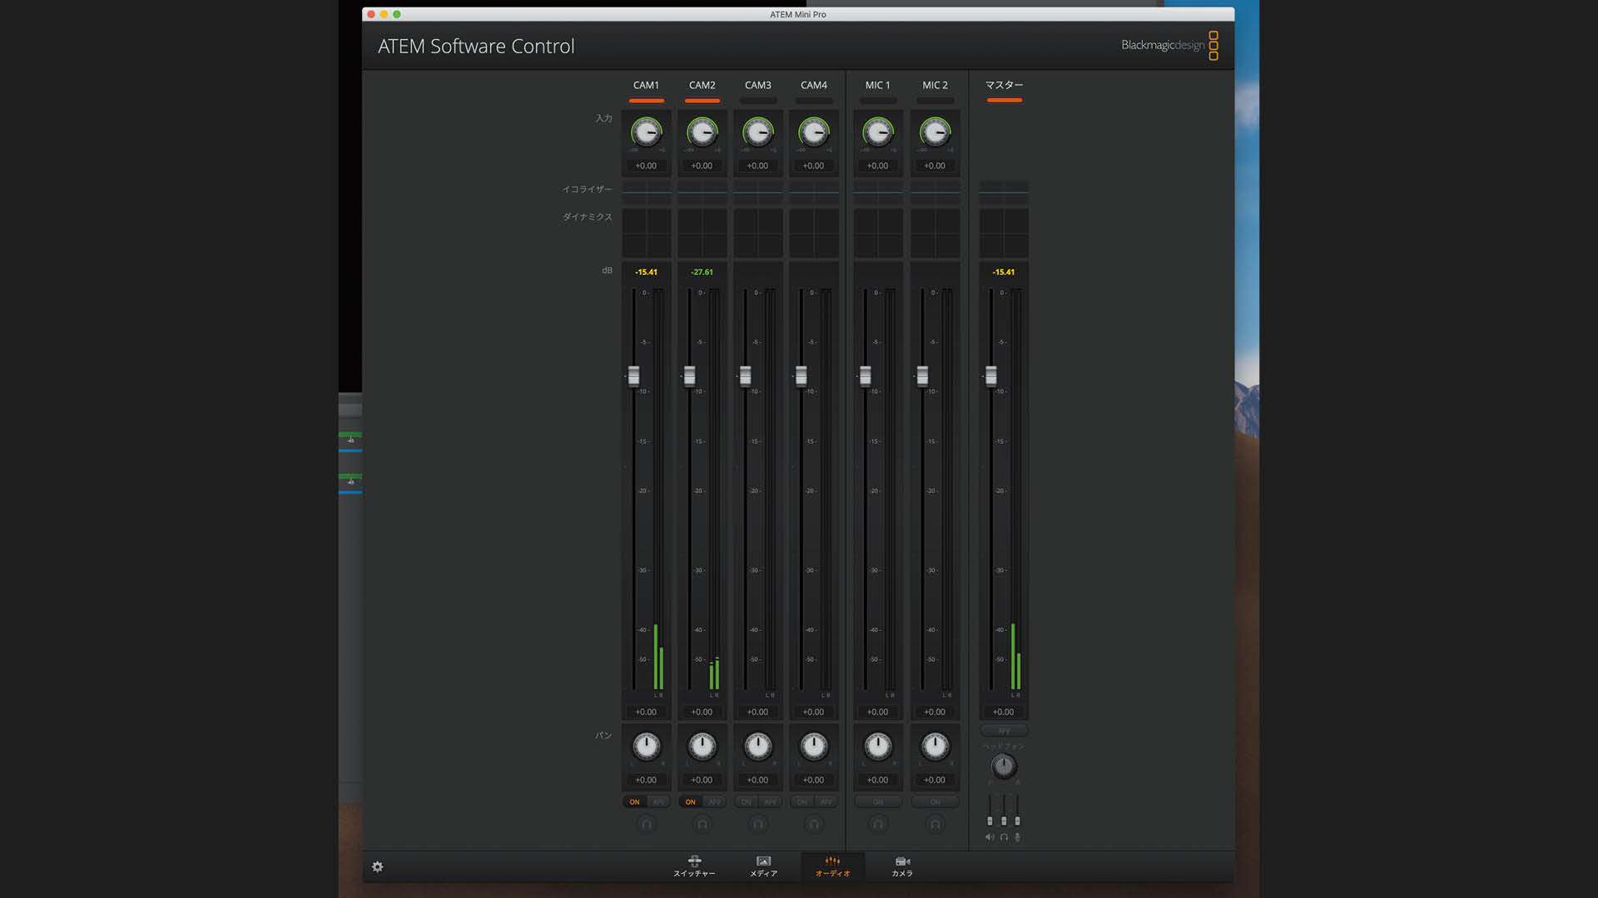This screenshot has height=898, width=1598.
Task: Click the master headphone icon
Action: click(x=1004, y=837)
